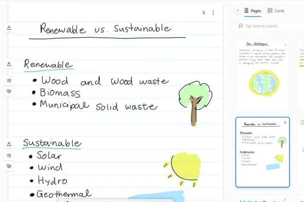Image resolution: width=304 pixels, height=202 pixels.
Task: Open 'The Challenges' page thumbnail
Action: point(262,74)
